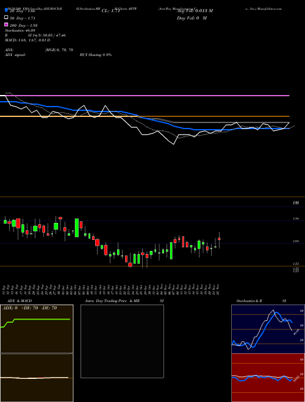Click the red RSI chart panel
Image resolution: width=305 pixels, height=402 pixels.
click(x=268, y=378)
